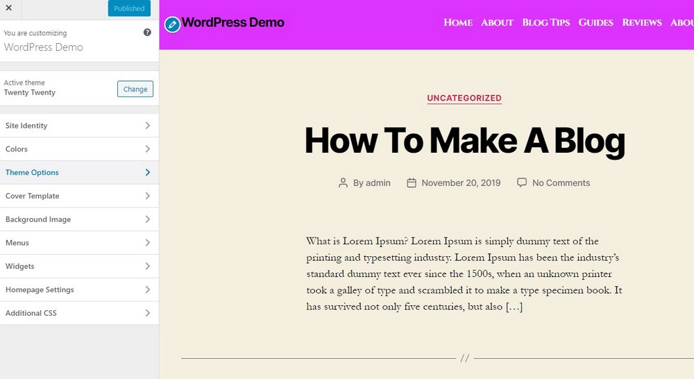Click the comment bubble icon
694x379 pixels.
click(x=522, y=183)
